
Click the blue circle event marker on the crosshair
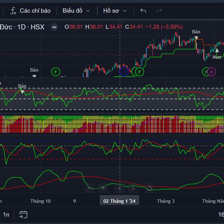(124, 72)
